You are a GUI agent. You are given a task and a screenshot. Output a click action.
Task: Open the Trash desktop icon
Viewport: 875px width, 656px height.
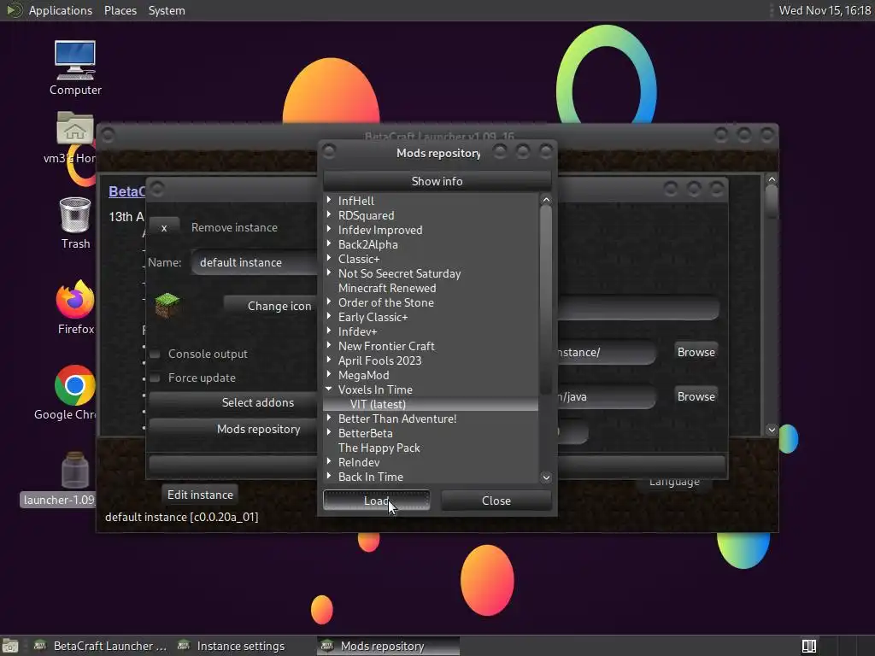coord(75,223)
